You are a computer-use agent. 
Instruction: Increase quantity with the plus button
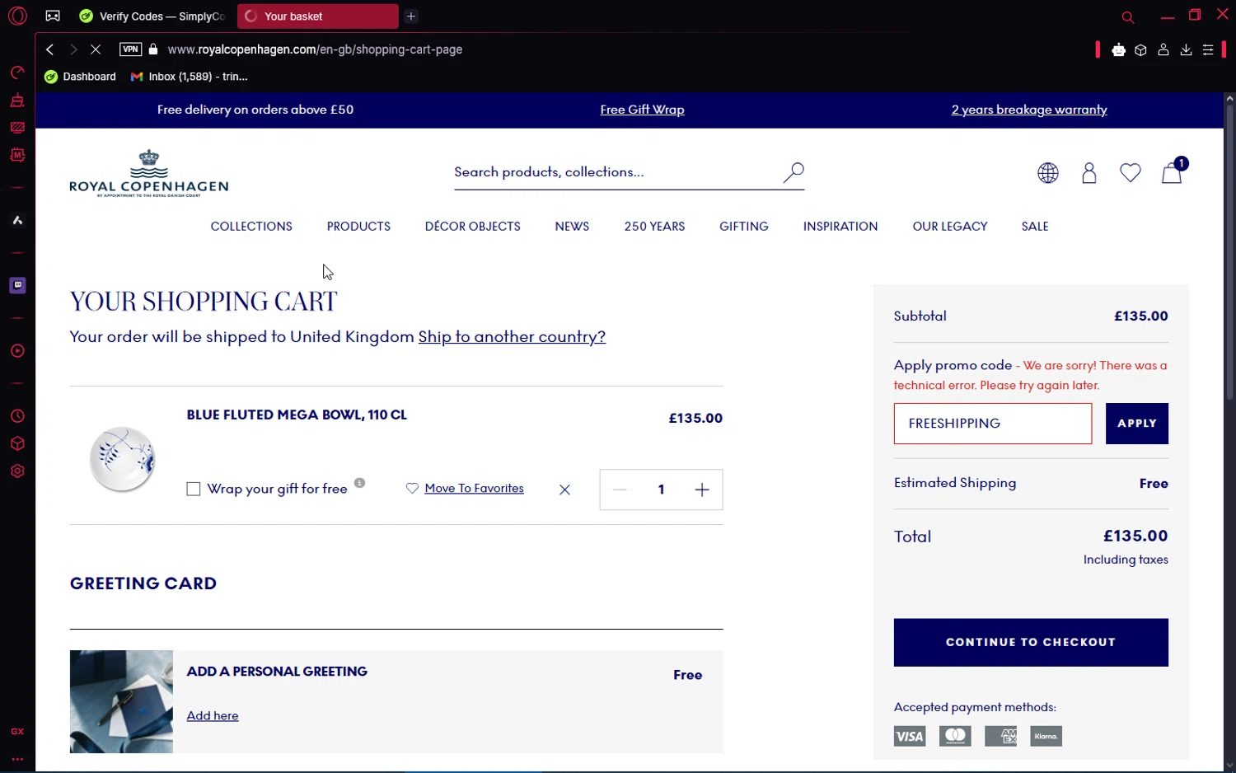[x=702, y=490]
